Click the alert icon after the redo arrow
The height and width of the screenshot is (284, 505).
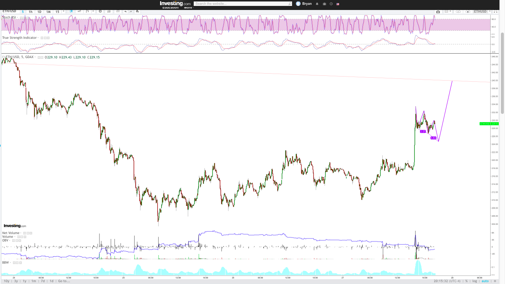click(138, 11)
